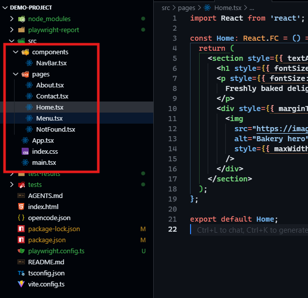This screenshot has width=308, height=298.
Task: Click the React icon beside NotFound.tsx
Action: 29,129
